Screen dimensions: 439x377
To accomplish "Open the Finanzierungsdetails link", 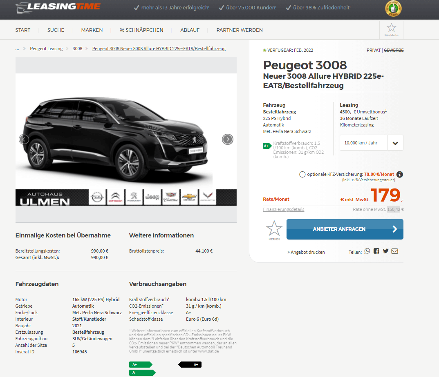I will [x=284, y=209].
